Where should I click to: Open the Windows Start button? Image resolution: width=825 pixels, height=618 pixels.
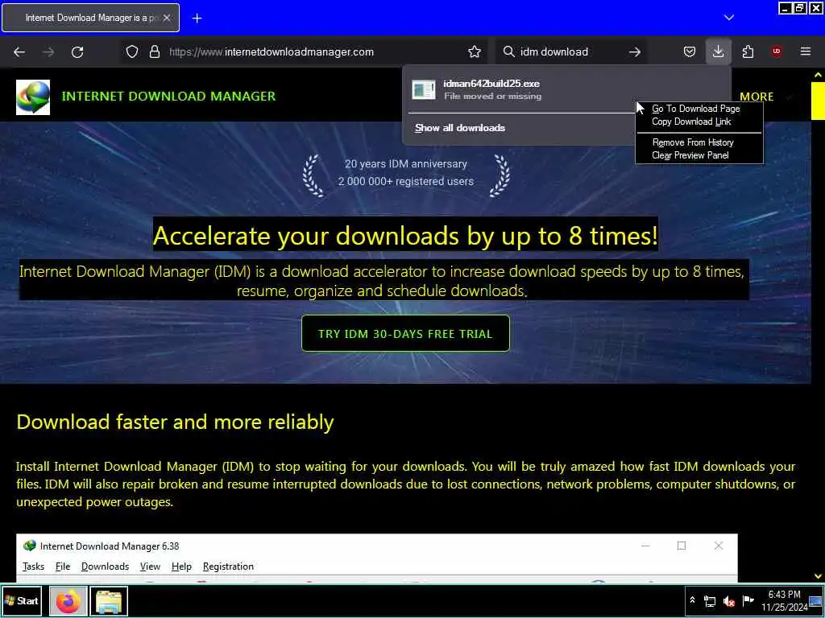click(22, 600)
